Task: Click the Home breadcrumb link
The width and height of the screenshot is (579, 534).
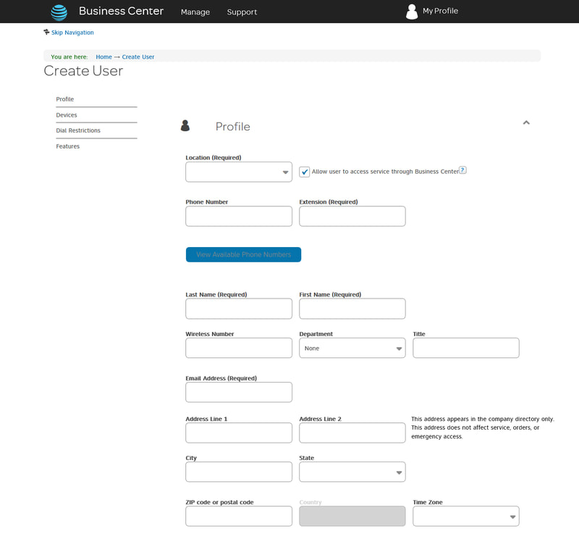Action: pyautogui.click(x=103, y=57)
